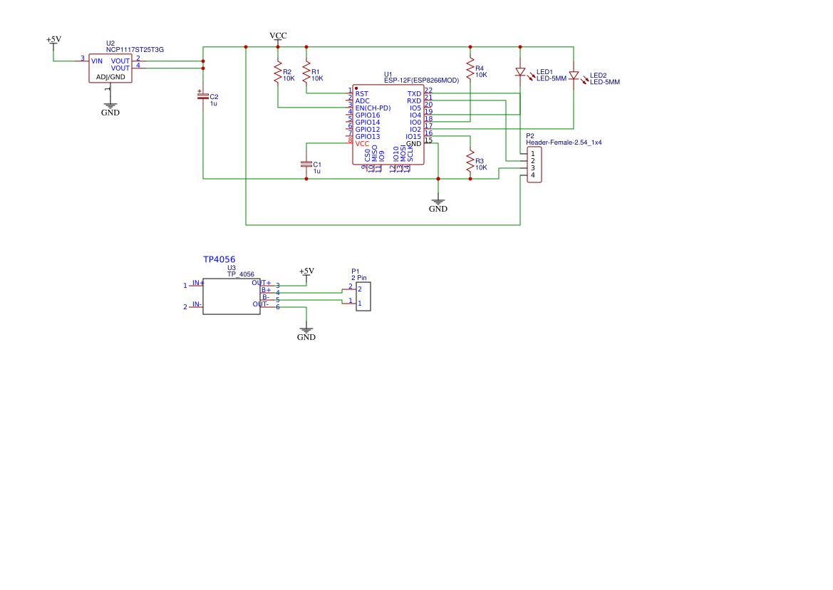
Task: Select the 10K value of R4
Action: (x=481, y=76)
